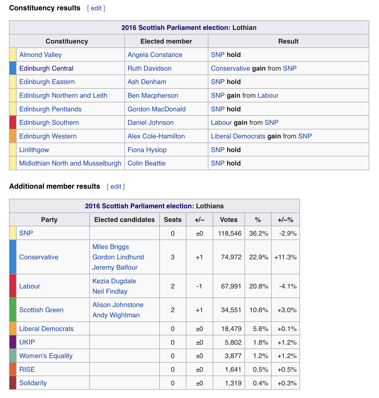Open the 2016 Scottish Parliament election link above Lothian
This screenshot has width=379, height=398.
click(175, 28)
